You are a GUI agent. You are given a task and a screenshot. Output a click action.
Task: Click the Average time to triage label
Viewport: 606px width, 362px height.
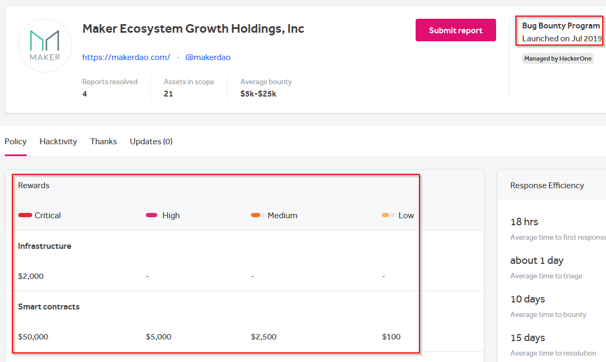click(546, 276)
